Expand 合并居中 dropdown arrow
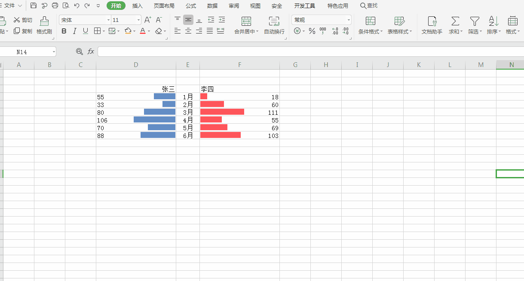Image resolution: width=524 pixels, height=281 pixels. (257, 32)
